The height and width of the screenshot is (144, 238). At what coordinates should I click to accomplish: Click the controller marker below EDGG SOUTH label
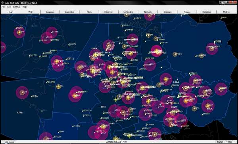click(x=128, y=98)
